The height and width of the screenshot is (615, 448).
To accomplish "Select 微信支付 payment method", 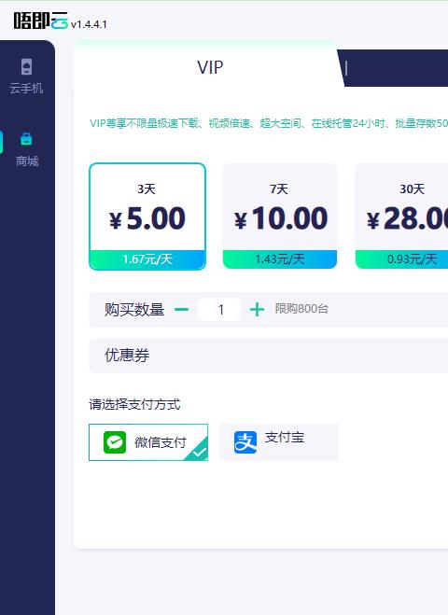I will [148, 442].
